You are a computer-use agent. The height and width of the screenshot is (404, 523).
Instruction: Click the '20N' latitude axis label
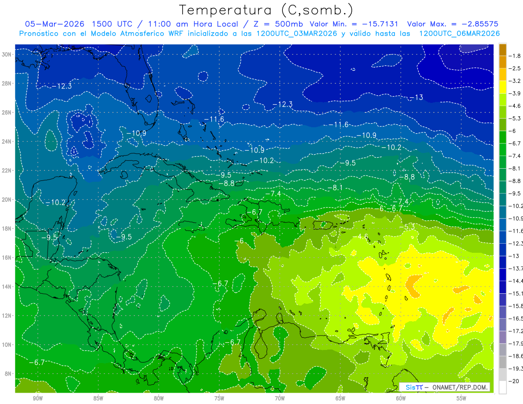point(7,200)
